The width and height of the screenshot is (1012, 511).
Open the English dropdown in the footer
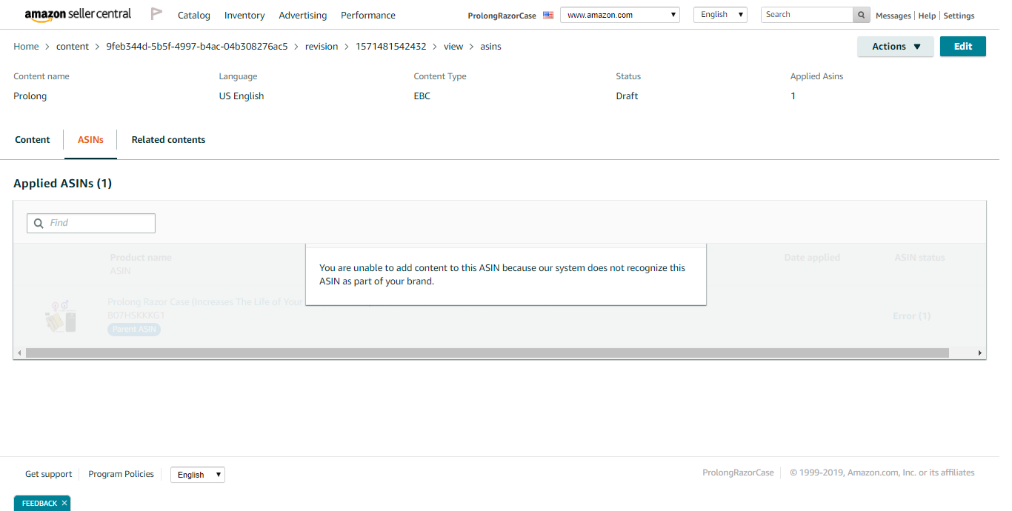(x=197, y=474)
